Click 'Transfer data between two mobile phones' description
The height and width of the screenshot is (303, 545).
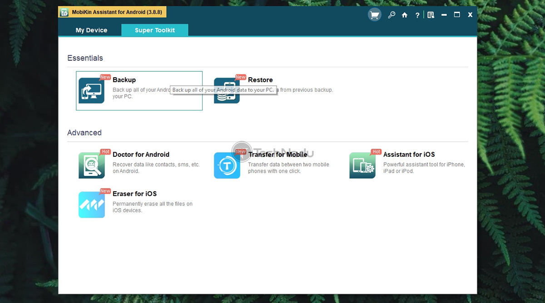click(x=288, y=168)
